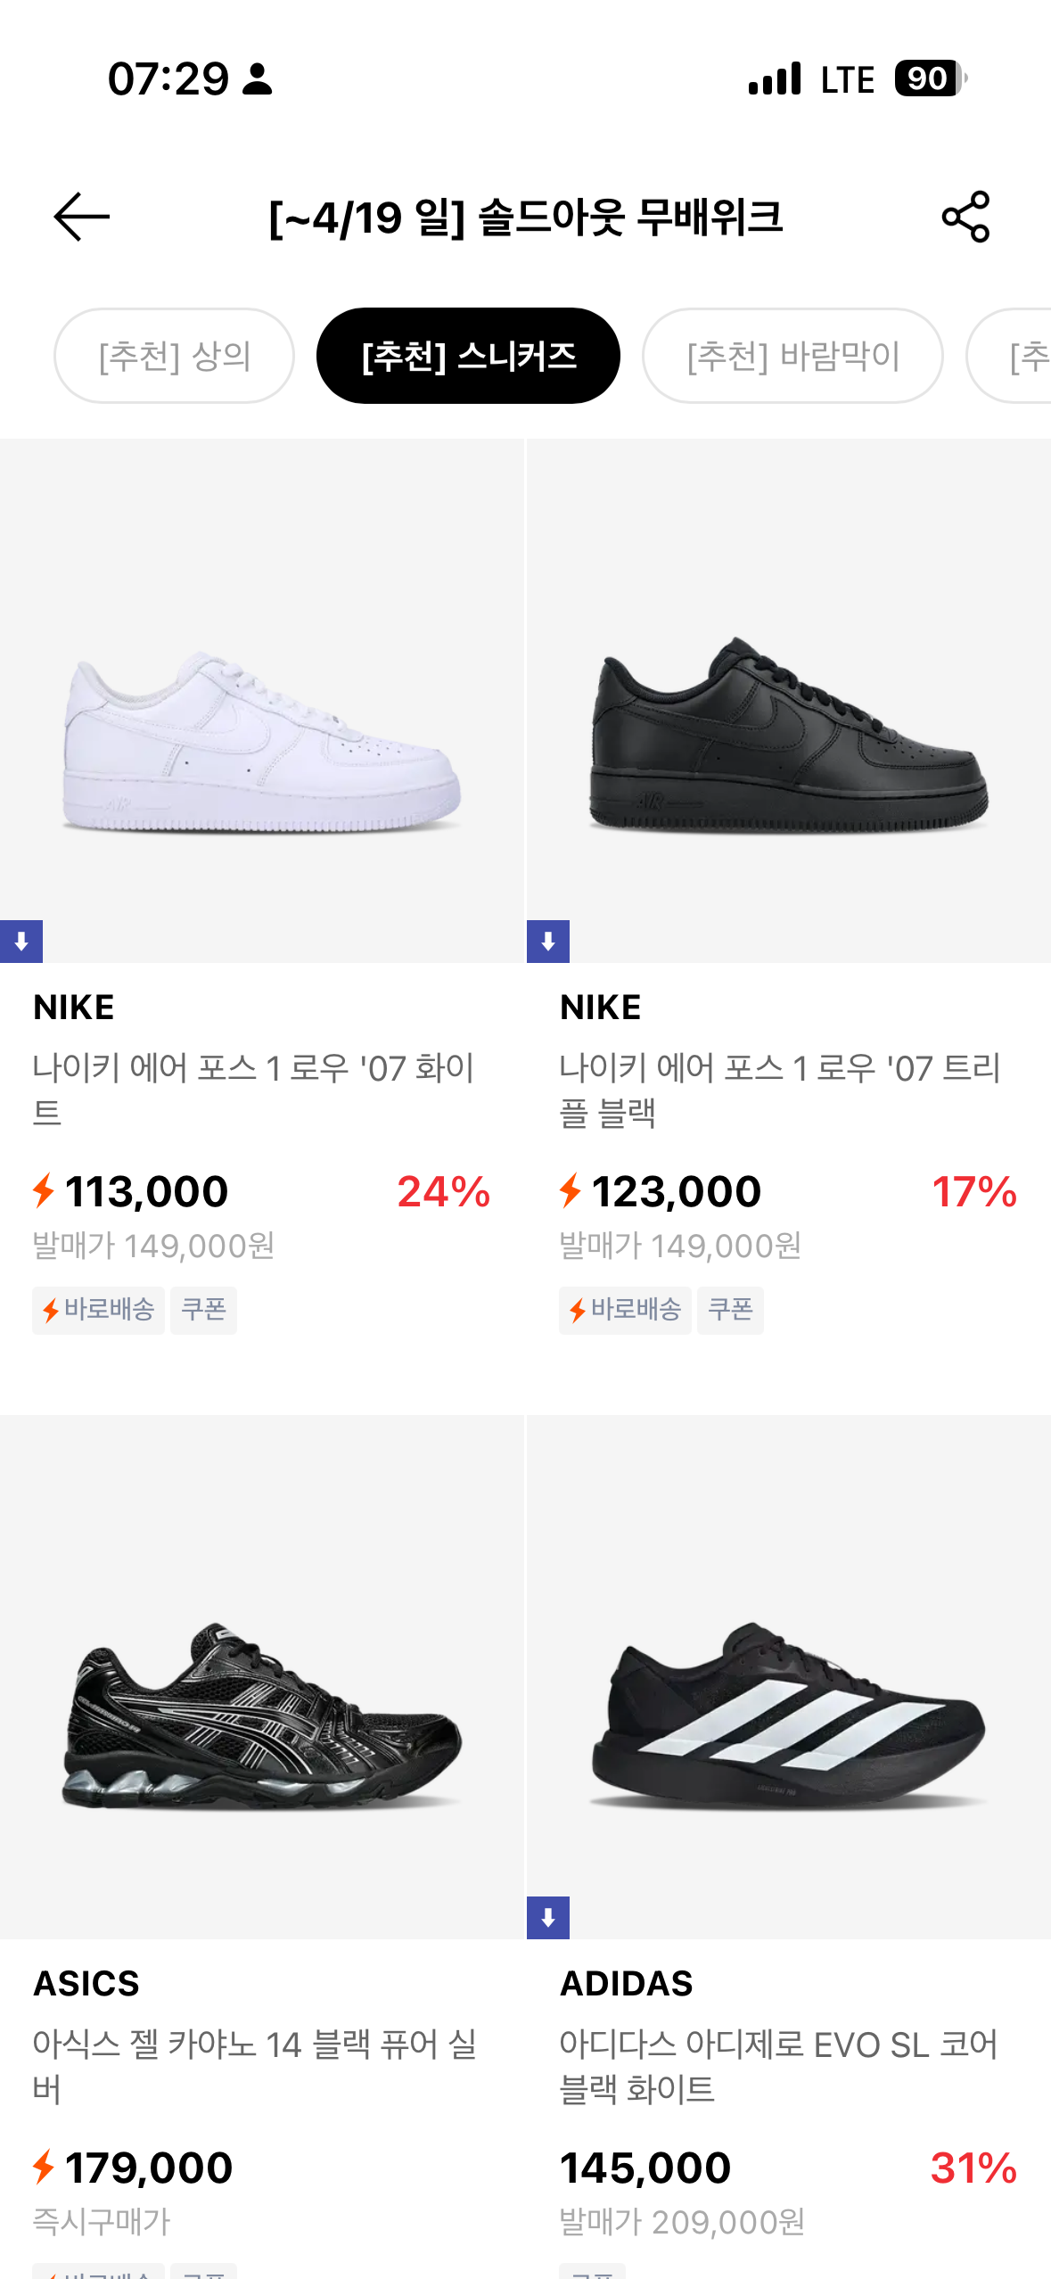Open the partially visible rightmost category tab
Image resolution: width=1051 pixels, height=2279 pixels.
click(1016, 356)
